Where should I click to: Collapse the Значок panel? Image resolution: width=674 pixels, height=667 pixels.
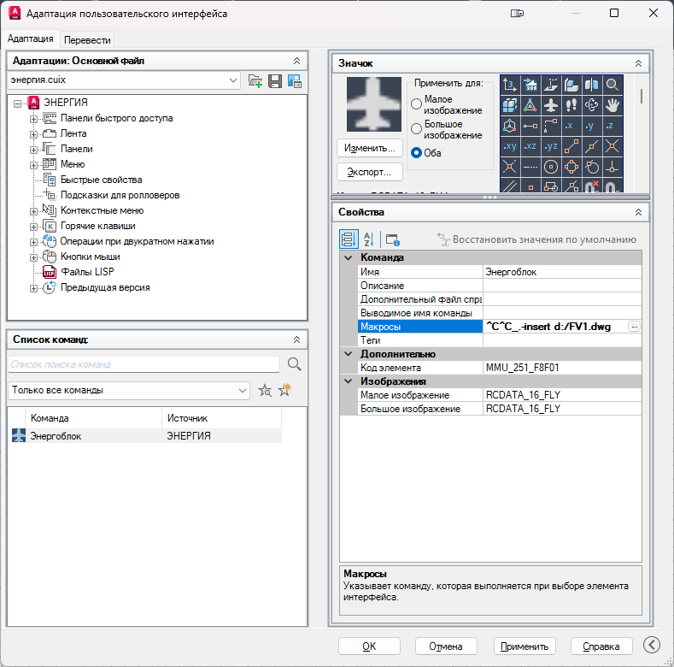(x=638, y=63)
